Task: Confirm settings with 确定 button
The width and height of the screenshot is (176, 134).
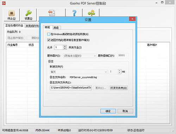Action: 108,111
